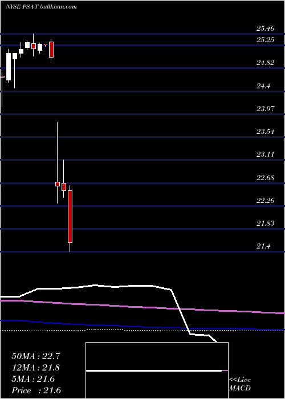The height and width of the screenshot is (399, 285).
Task: Click the tallest red candlestick near 21.83
Action: coord(70,217)
